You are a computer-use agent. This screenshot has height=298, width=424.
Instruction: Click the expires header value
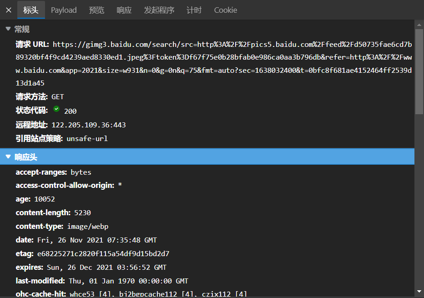(x=107, y=268)
